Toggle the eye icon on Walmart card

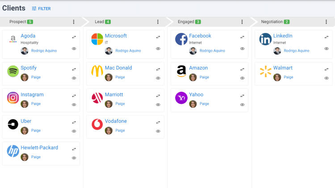tap(327, 78)
